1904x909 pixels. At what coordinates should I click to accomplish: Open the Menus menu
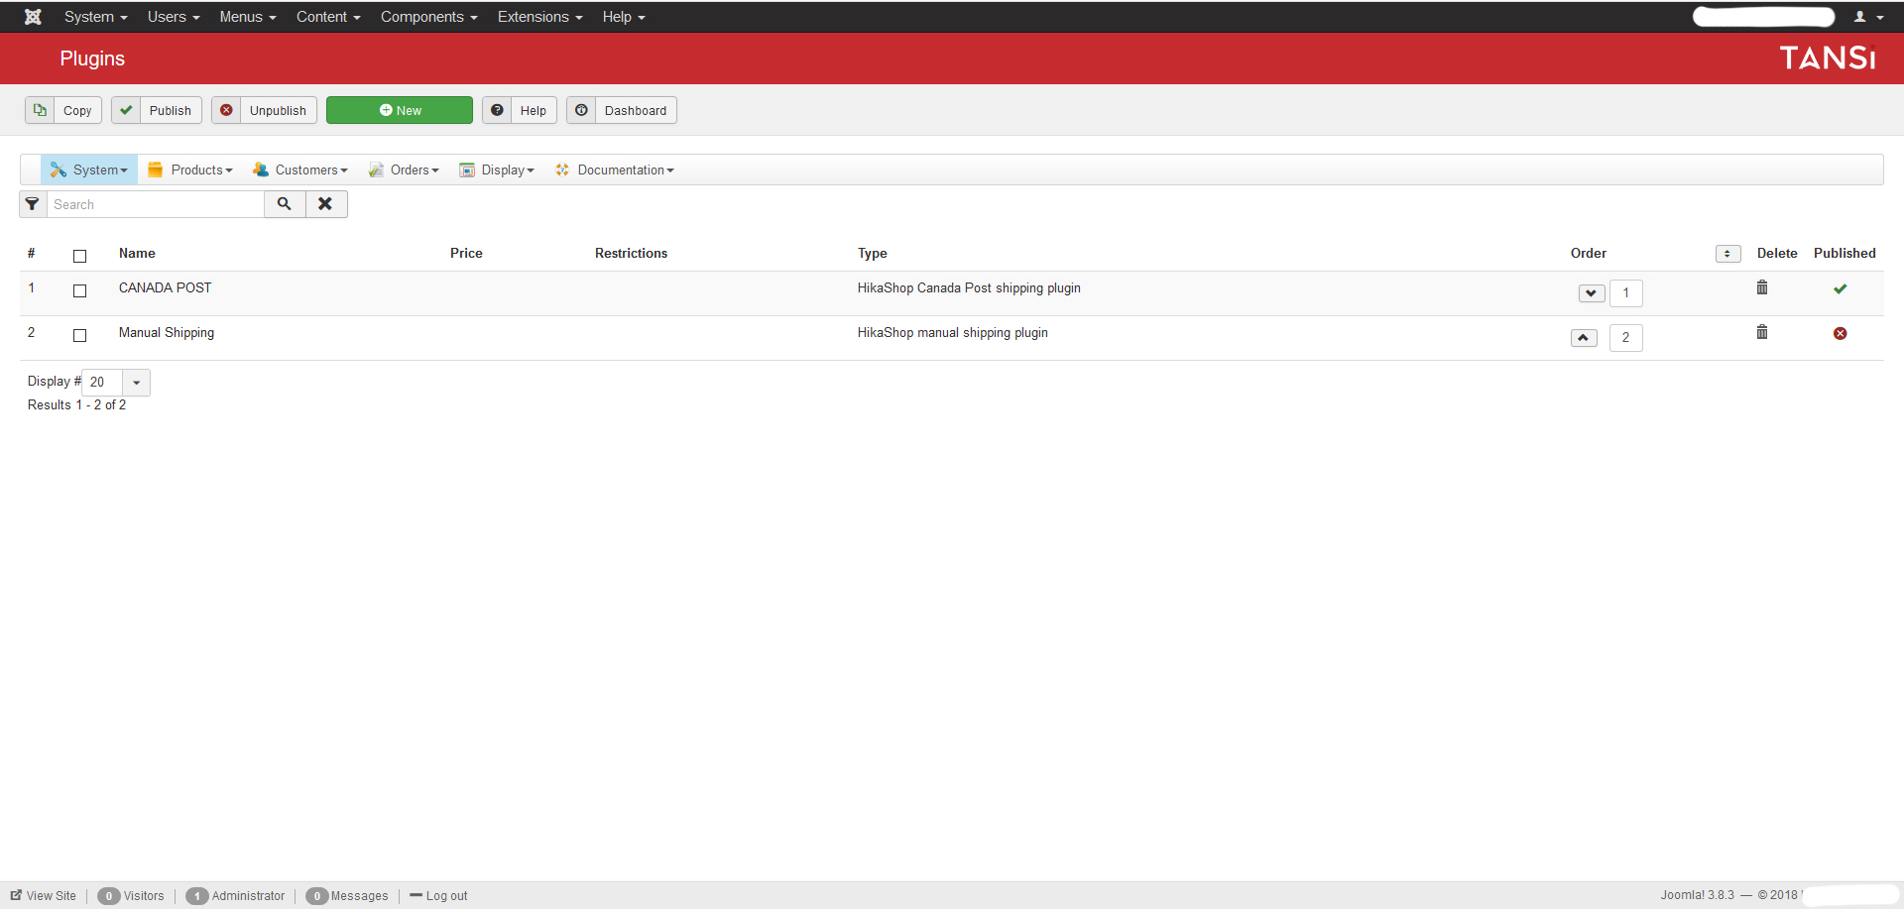(248, 17)
